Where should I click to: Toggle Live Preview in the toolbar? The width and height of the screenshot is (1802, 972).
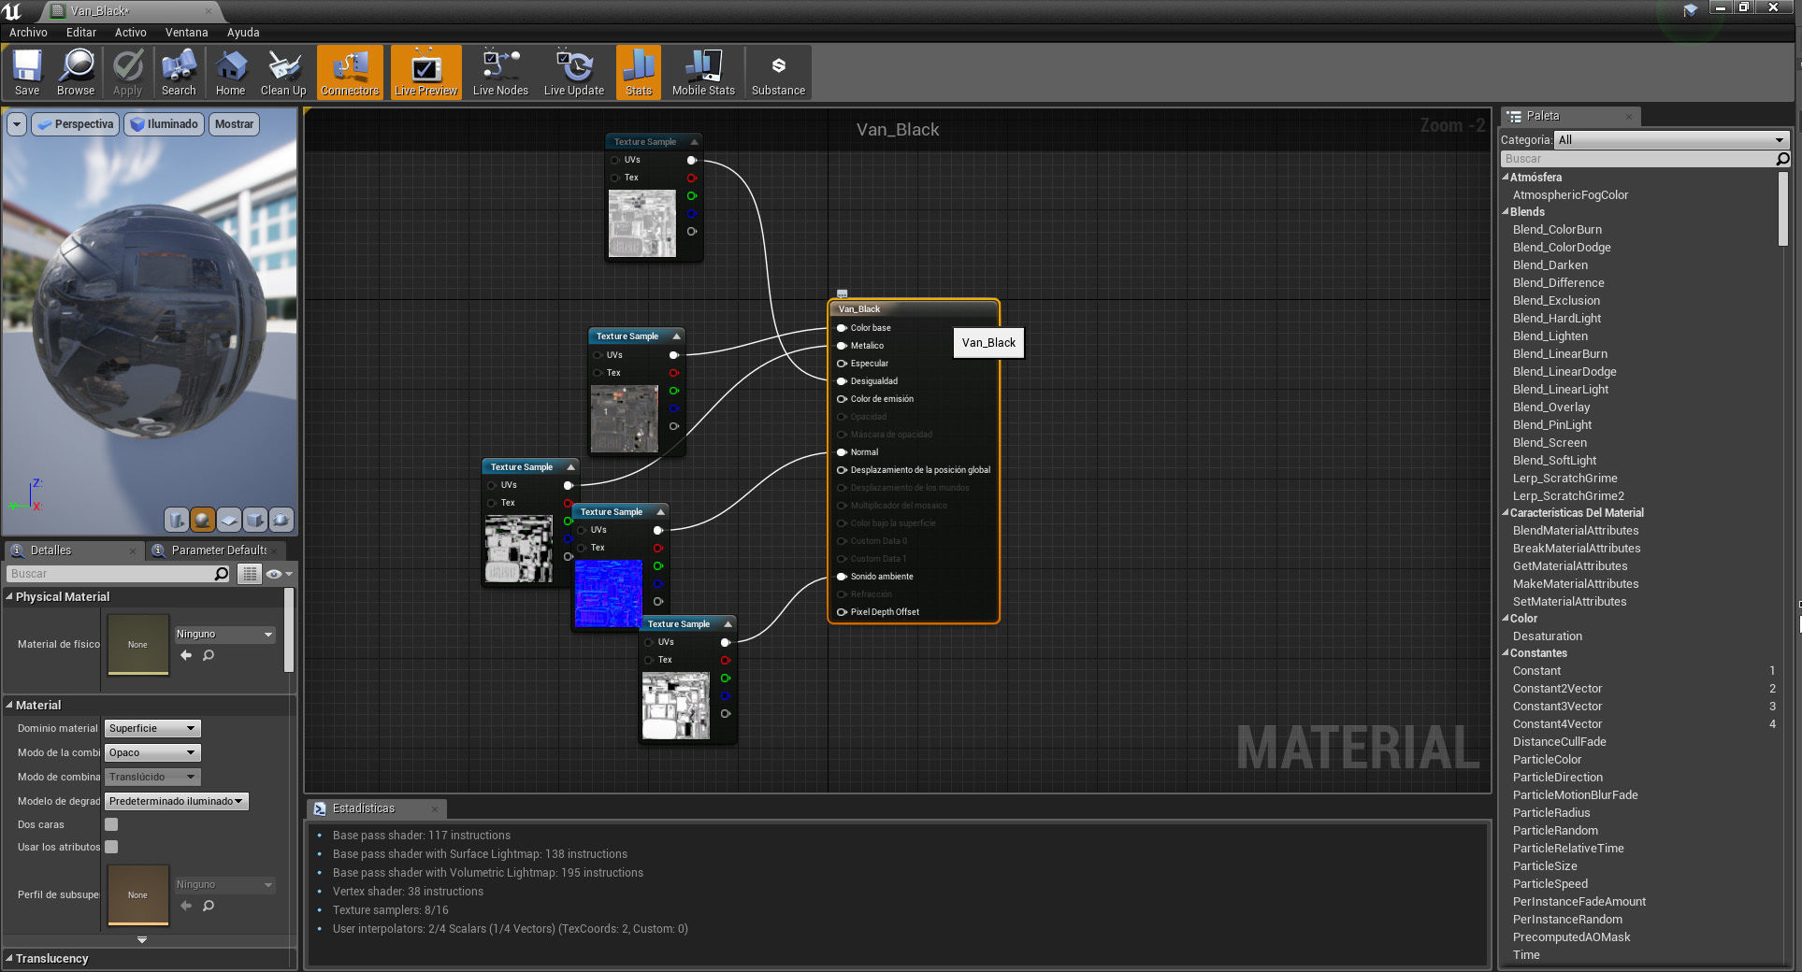point(425,73)
